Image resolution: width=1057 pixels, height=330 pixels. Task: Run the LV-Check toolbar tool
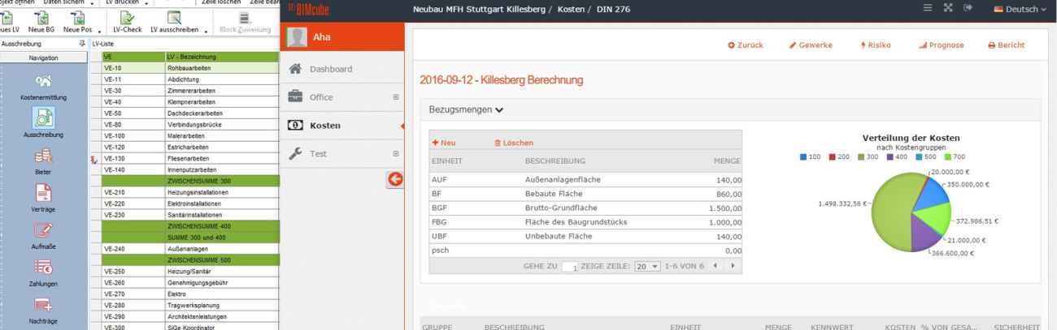127,19
